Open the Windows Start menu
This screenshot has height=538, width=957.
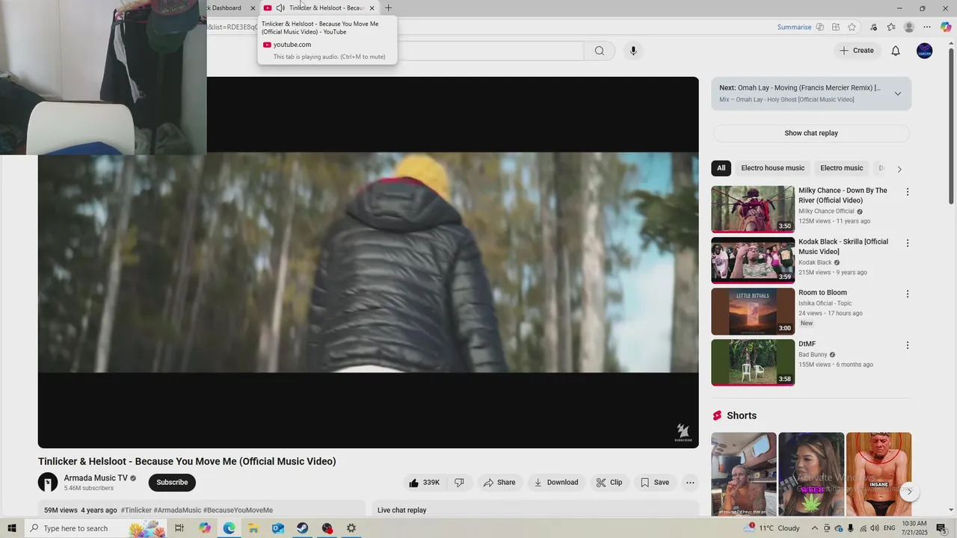pyautogui.click(x=11, y=528)
